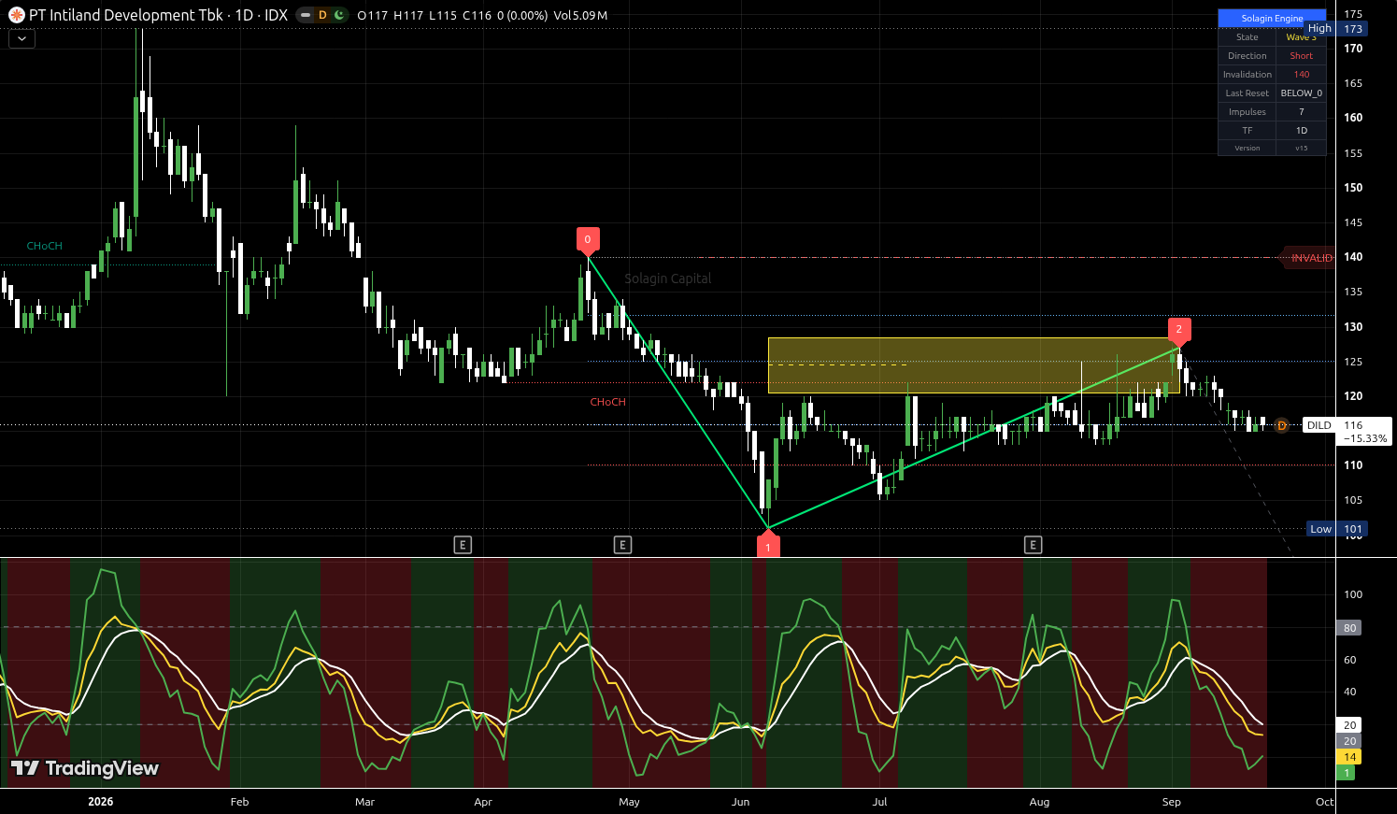The width and height of the screenshot is (1397, 814).
Task: Click the gray dash market status icon
Action: [306, 15]
